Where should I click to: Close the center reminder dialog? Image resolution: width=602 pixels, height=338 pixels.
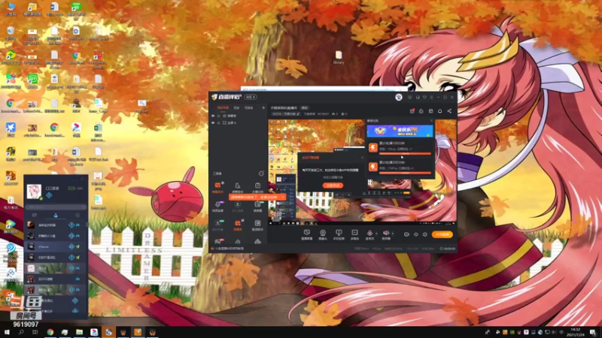click(362, 158)
